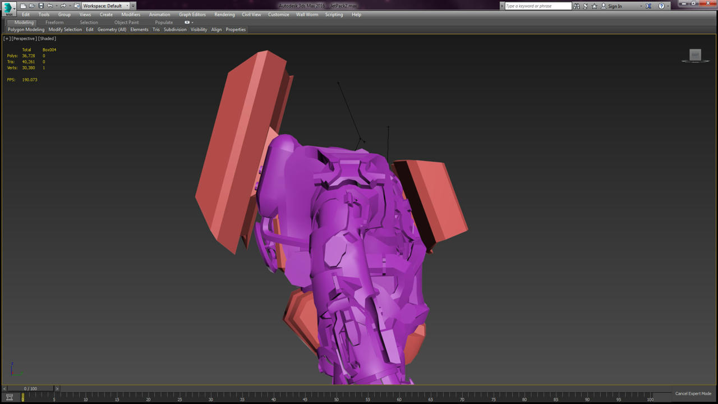Switch to the Populate ribbon tab

164,22
